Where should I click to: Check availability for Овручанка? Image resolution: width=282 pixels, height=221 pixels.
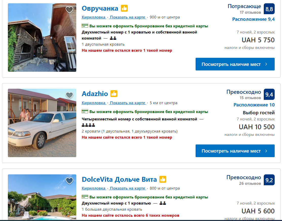[235, 64]
